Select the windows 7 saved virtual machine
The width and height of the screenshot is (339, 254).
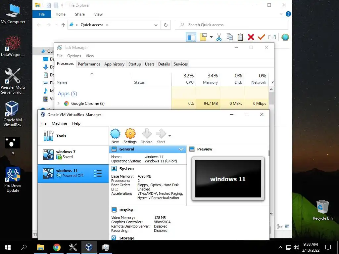click(x=73, y=155)
